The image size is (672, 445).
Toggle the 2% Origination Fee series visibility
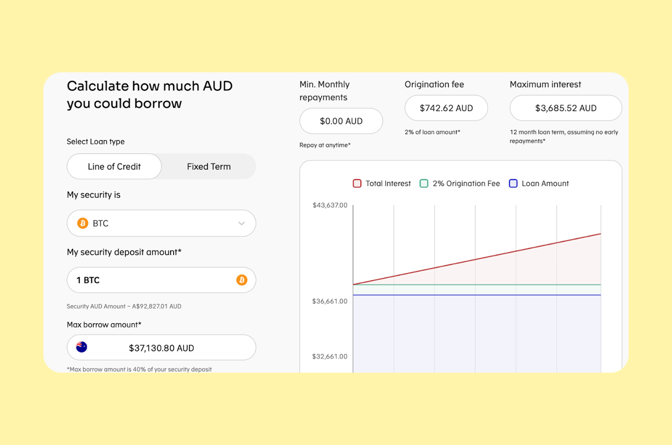pos(460,183)
